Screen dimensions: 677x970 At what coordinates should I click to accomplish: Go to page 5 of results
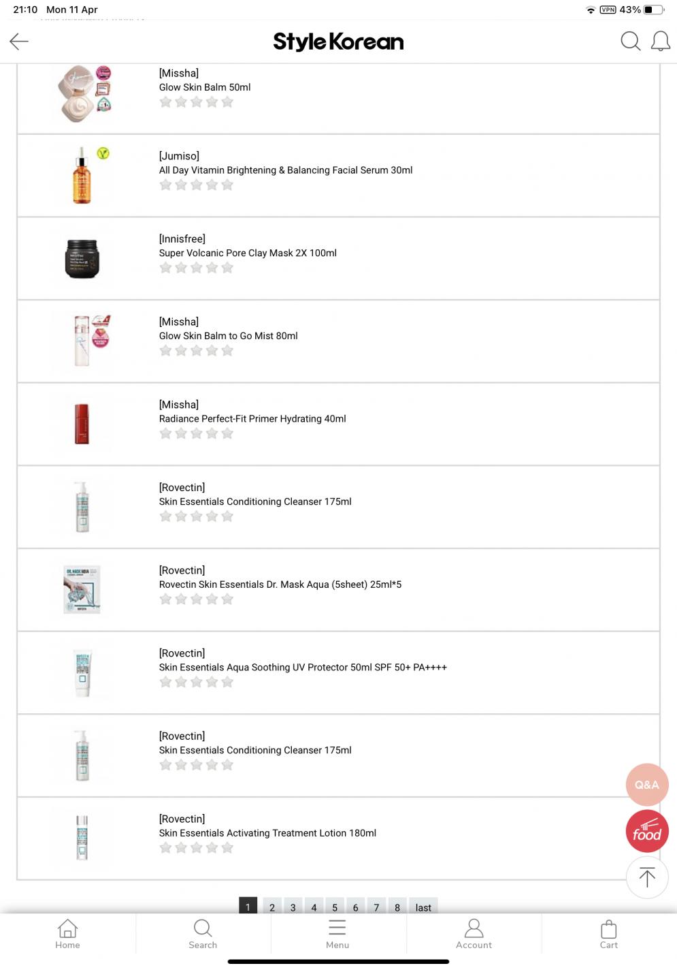[335, 907]
